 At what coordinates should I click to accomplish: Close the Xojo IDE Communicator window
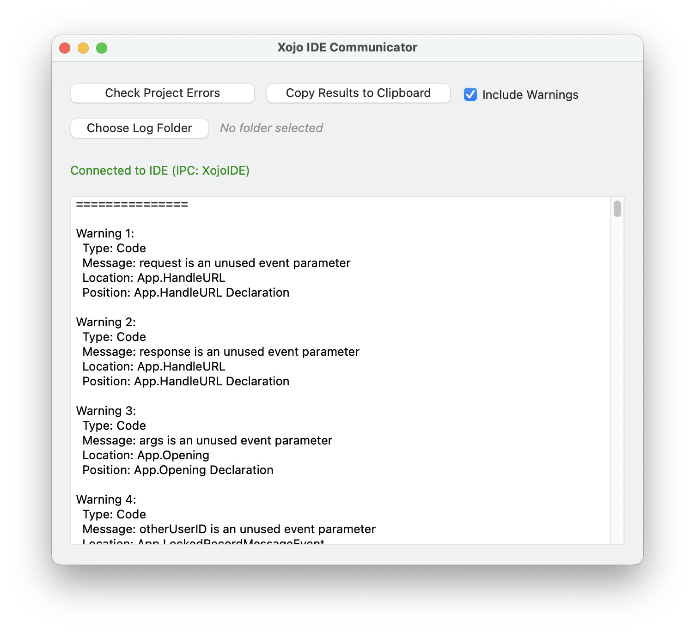(x=65, y=48)
